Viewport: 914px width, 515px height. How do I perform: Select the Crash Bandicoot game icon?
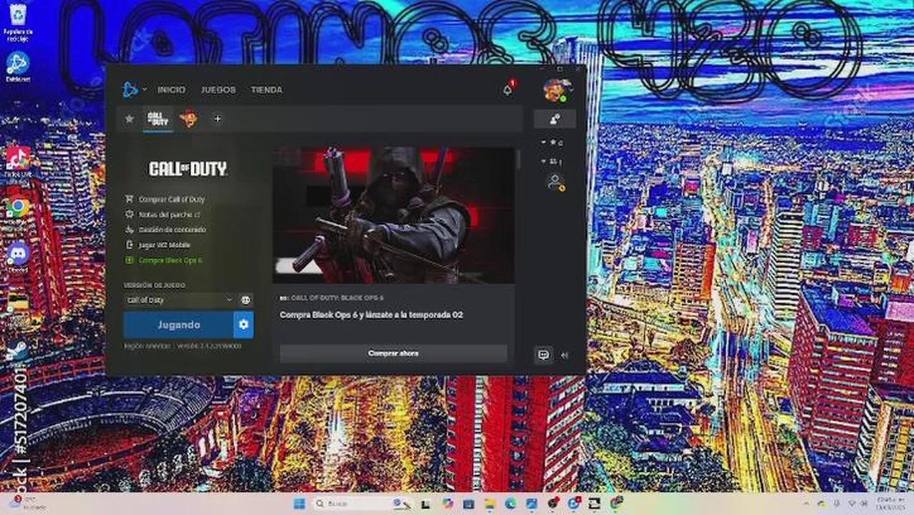[189, 119]
